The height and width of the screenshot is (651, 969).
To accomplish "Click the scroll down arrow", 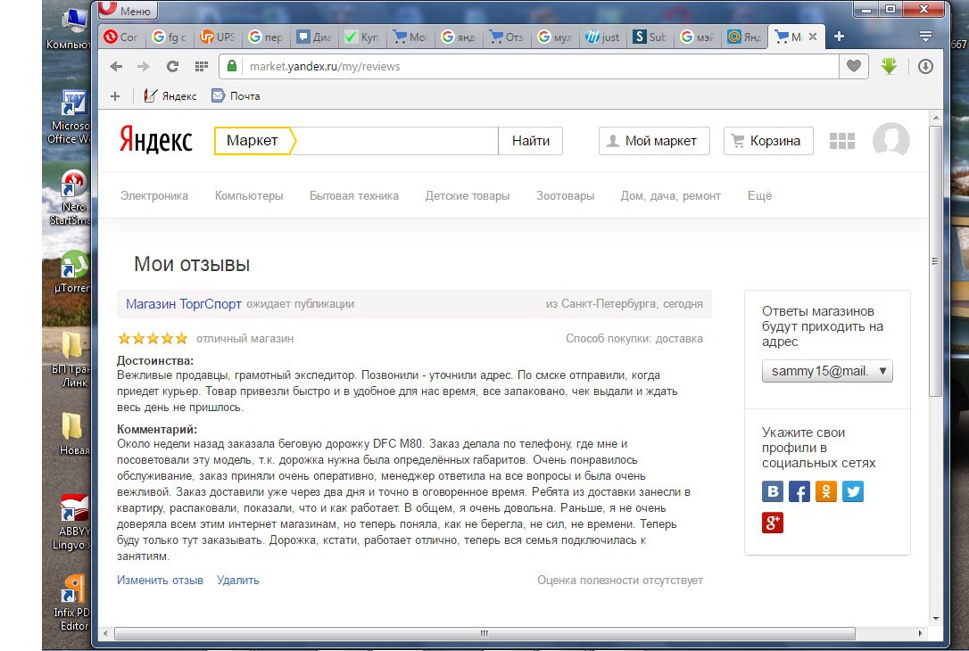I will coord(936,618).
